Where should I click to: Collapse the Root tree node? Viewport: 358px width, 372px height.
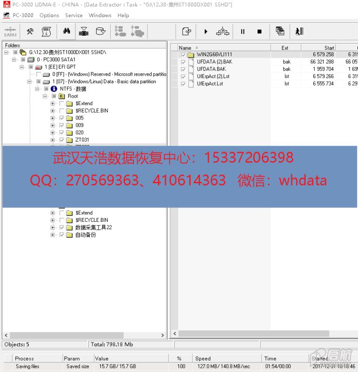(46, 96)
